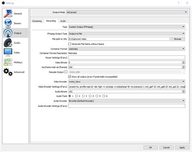Open the Audio speaker icon
Screen dimensions: 192x152
pos(8,43)
